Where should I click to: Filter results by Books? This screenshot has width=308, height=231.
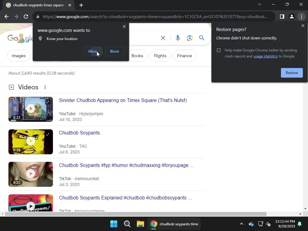[x=137, y=56]
